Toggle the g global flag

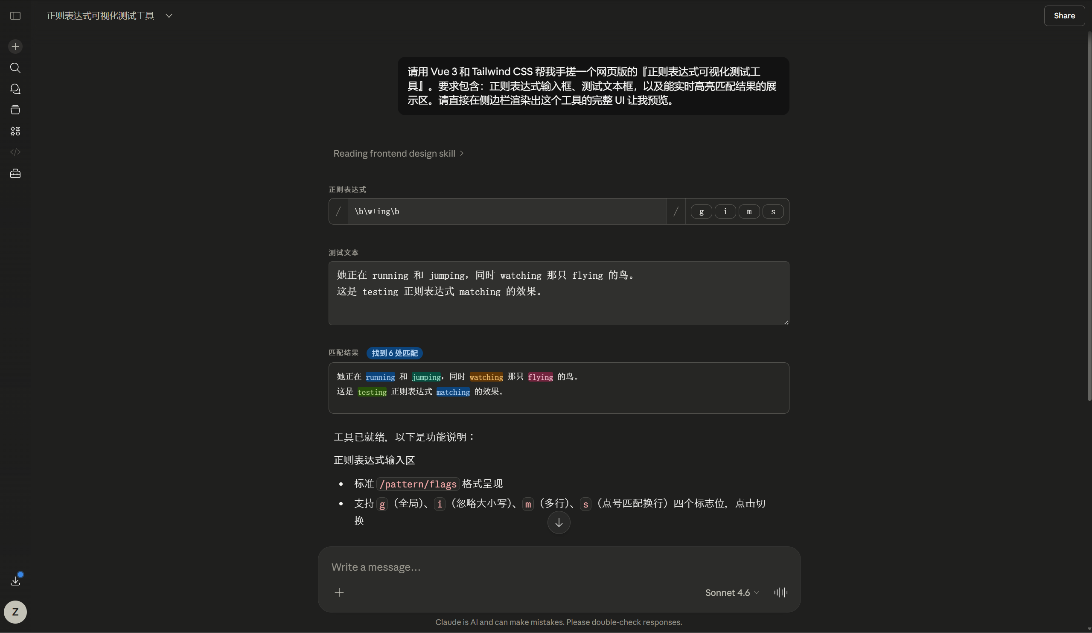pos(701,212)
